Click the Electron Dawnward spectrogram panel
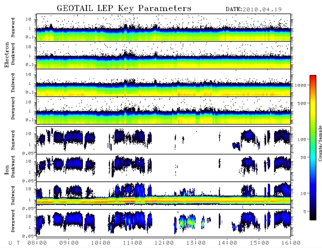322x248 pixels. click(164, 110)
